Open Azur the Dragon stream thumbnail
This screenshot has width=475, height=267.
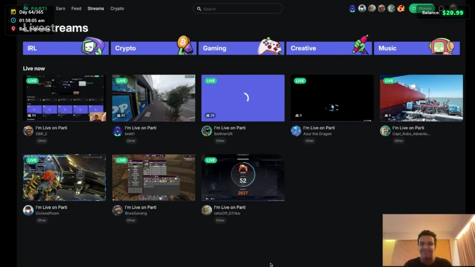click(332, 98)
